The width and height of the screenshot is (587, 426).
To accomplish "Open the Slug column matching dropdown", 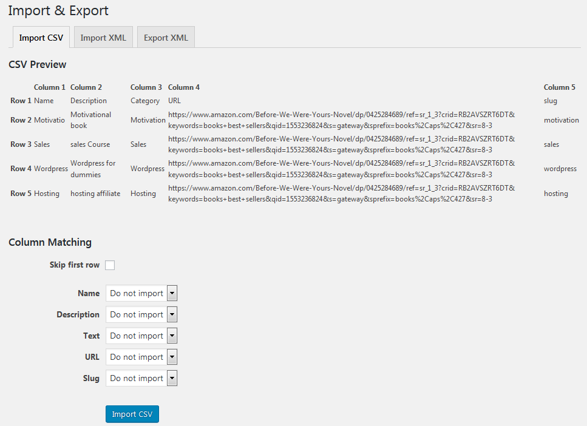I will [x=141, y=378].
